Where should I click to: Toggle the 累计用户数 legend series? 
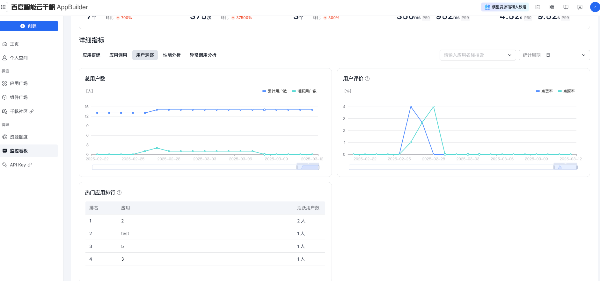(274, 91)
